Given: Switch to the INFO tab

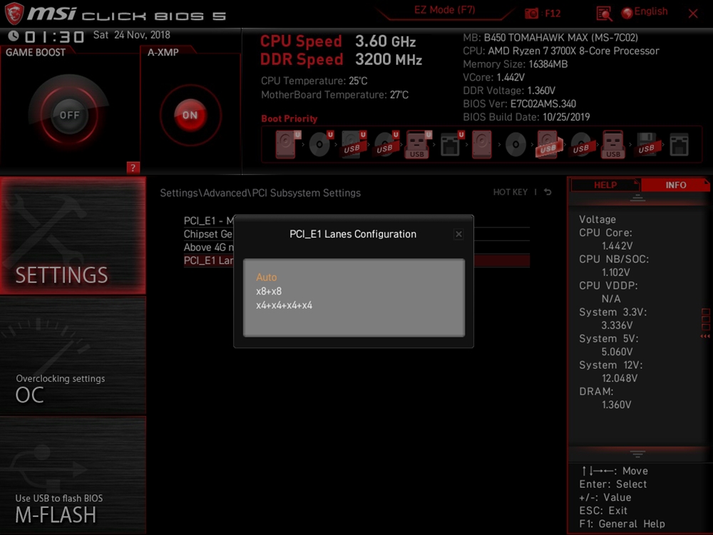Looking at the screenshot, I should click(676, 185).
